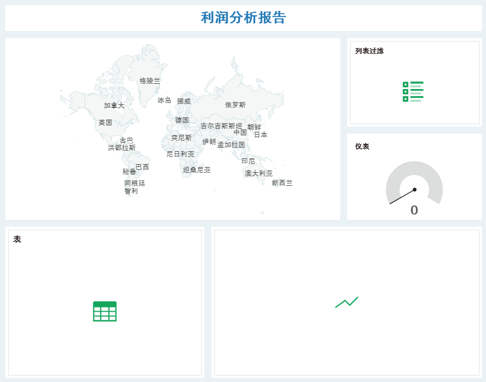Select 日本 on the map
The height and width of the screenshot is (382, 486).
[259, 134]
